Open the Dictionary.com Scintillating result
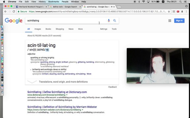The image size is (190, 118). (x=57, y=92)
